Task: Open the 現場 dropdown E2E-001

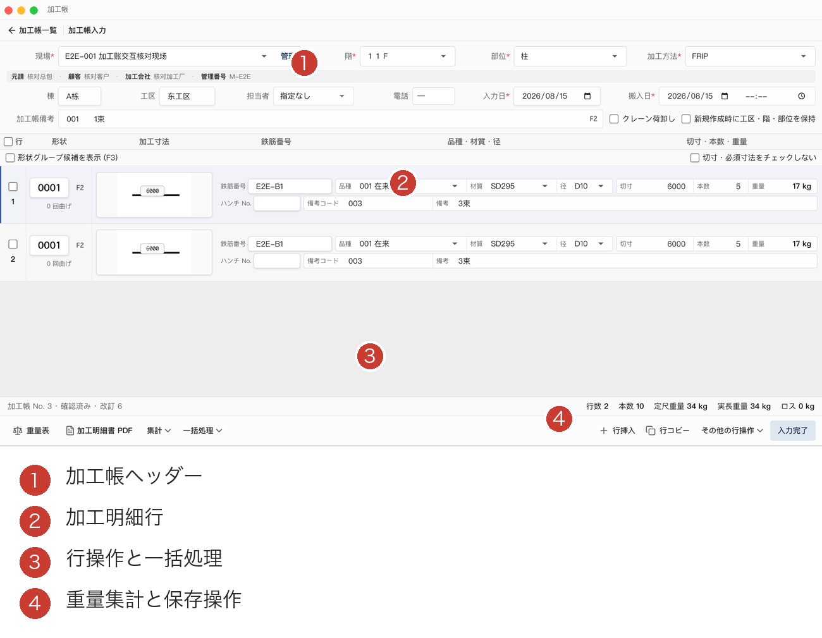Action: (x=166, y=56)
